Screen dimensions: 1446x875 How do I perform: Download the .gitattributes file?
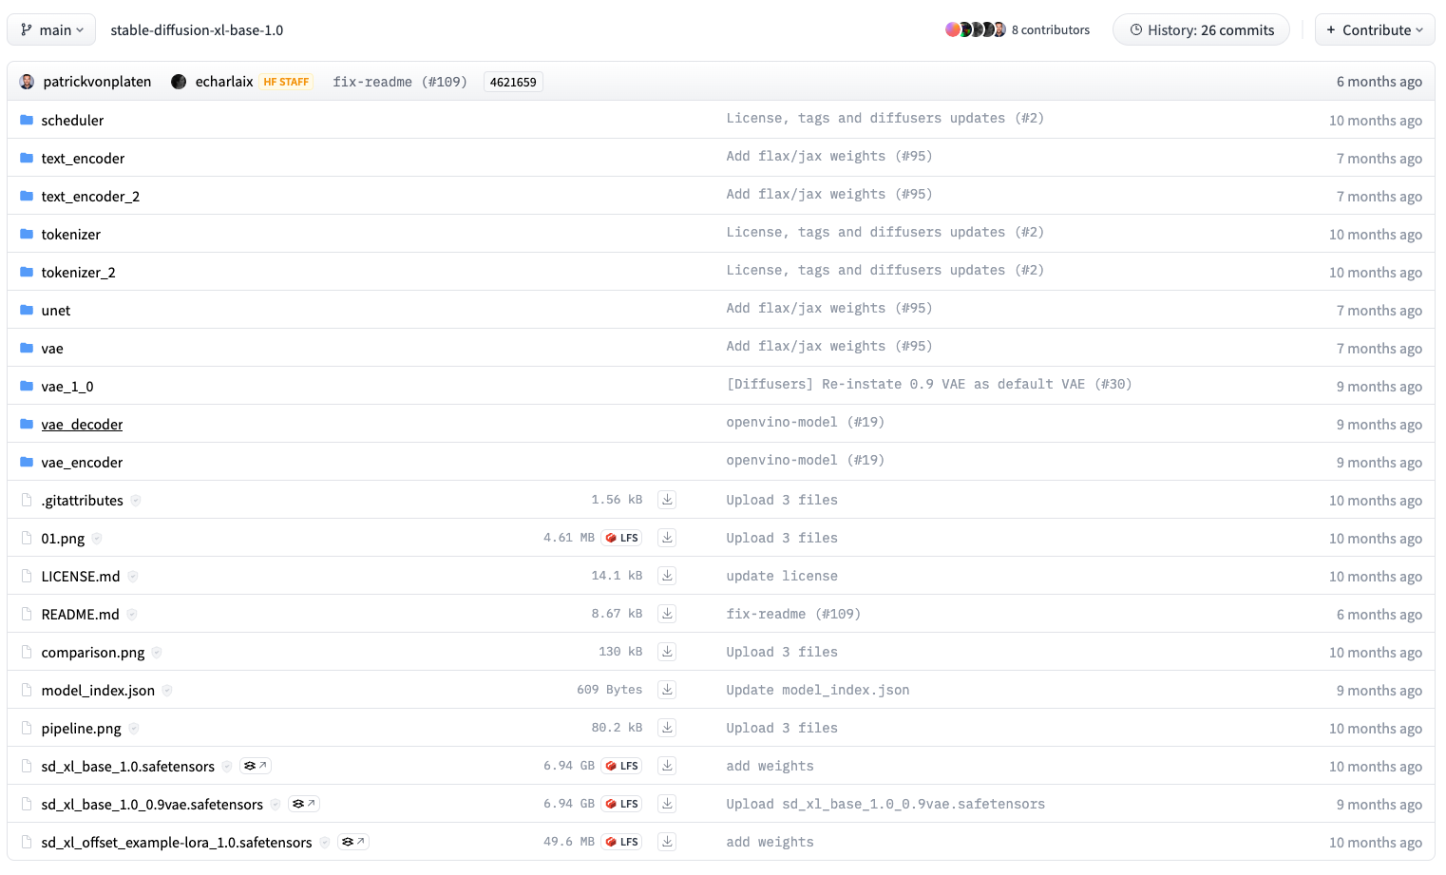coord(667,500)
